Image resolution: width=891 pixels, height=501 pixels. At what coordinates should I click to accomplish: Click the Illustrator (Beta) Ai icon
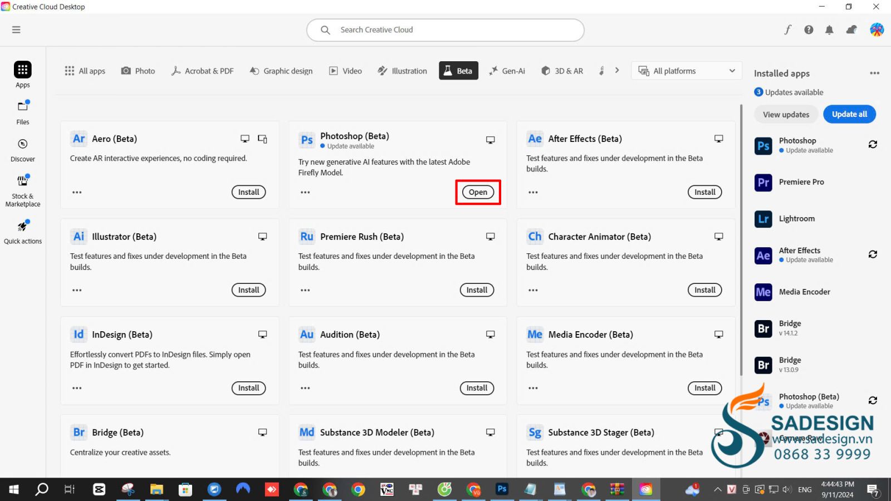(79, 237)
